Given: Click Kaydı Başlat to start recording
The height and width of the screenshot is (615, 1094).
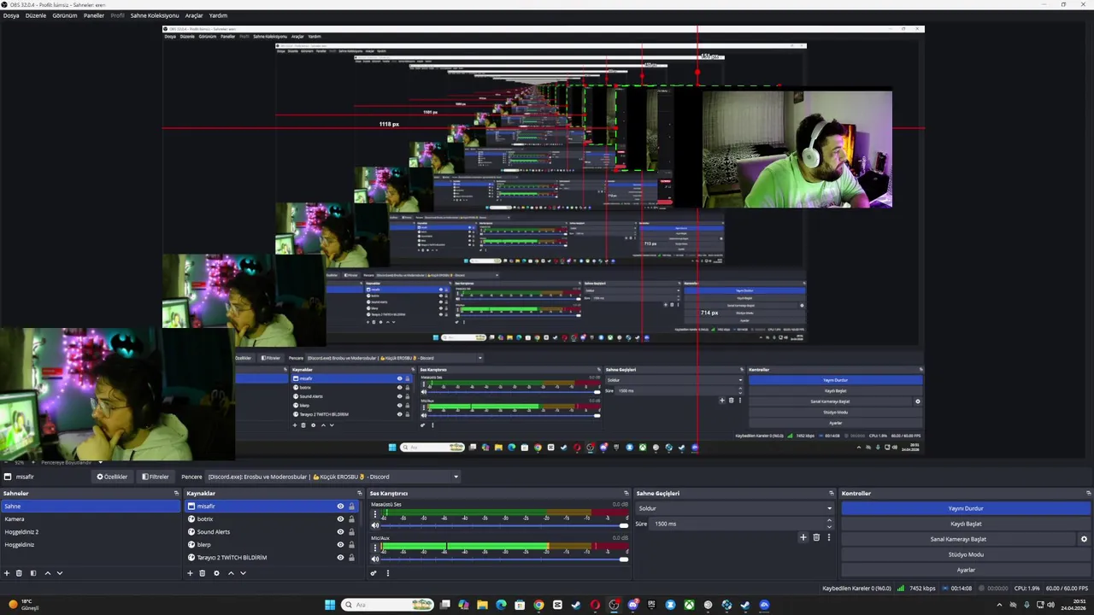Looking at the screenshot, I should click(x=966, y=524).
